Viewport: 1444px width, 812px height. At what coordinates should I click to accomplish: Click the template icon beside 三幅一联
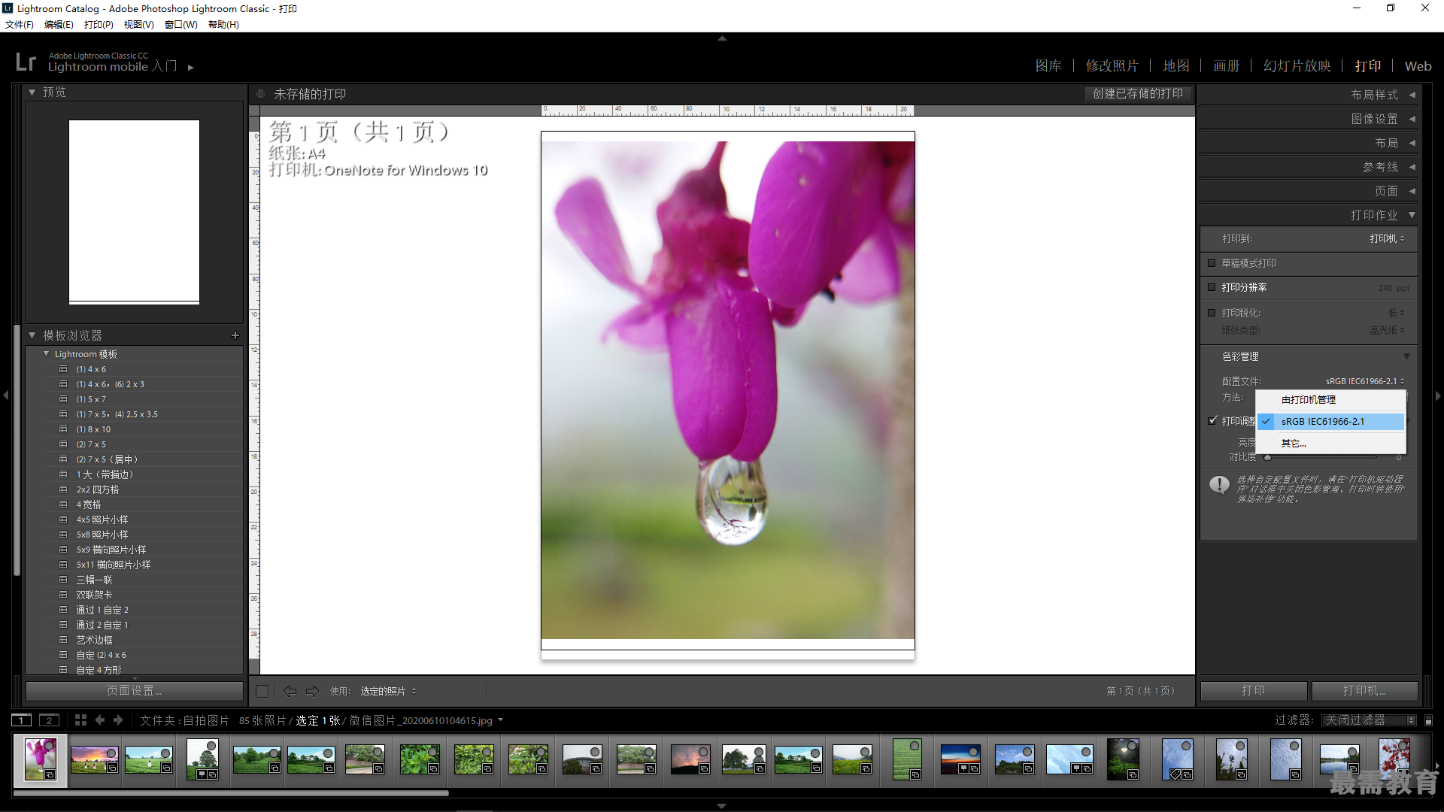[x=64, y=580]
